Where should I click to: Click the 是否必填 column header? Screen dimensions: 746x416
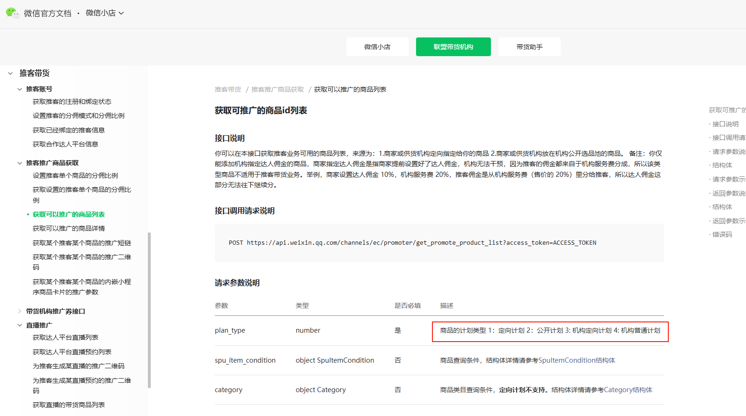407,306
